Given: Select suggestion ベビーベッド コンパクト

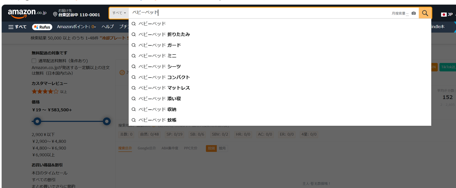Looking at the screenshot, I should coord(280,77).
